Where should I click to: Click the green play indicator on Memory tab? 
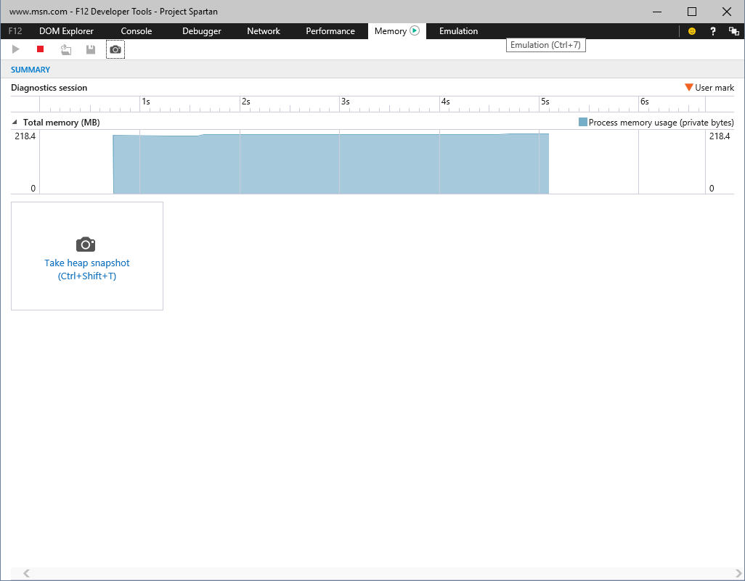tap(415, 30)
